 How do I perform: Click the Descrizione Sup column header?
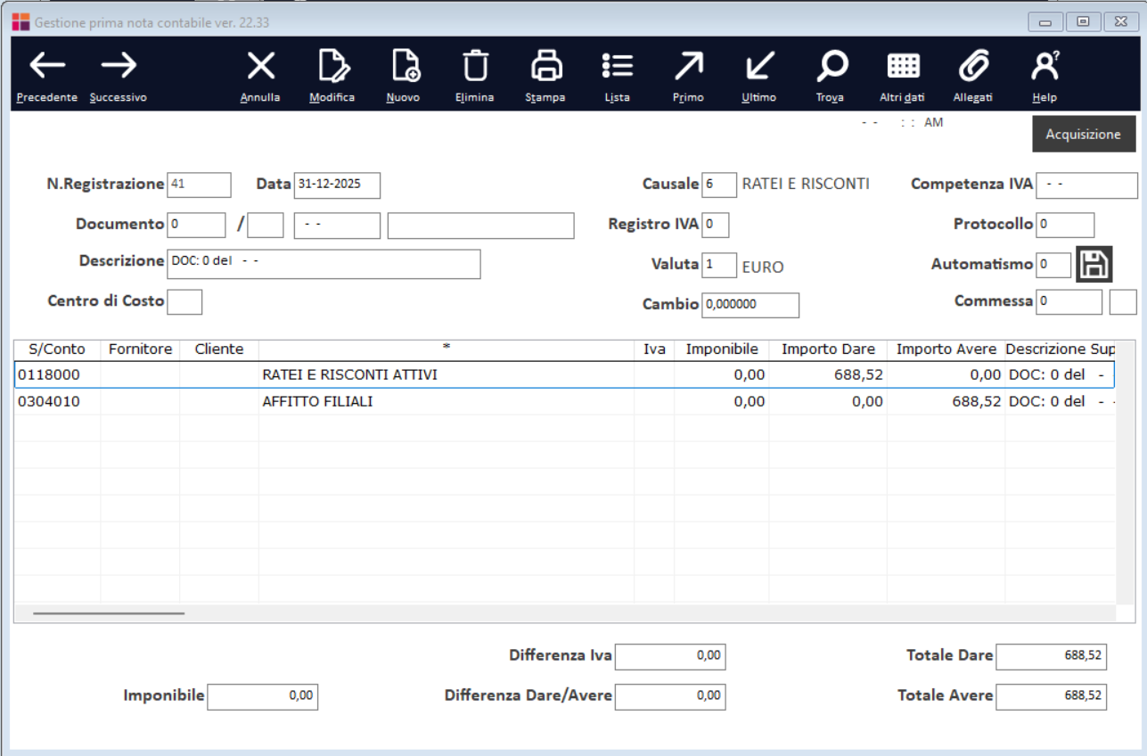1061,349
